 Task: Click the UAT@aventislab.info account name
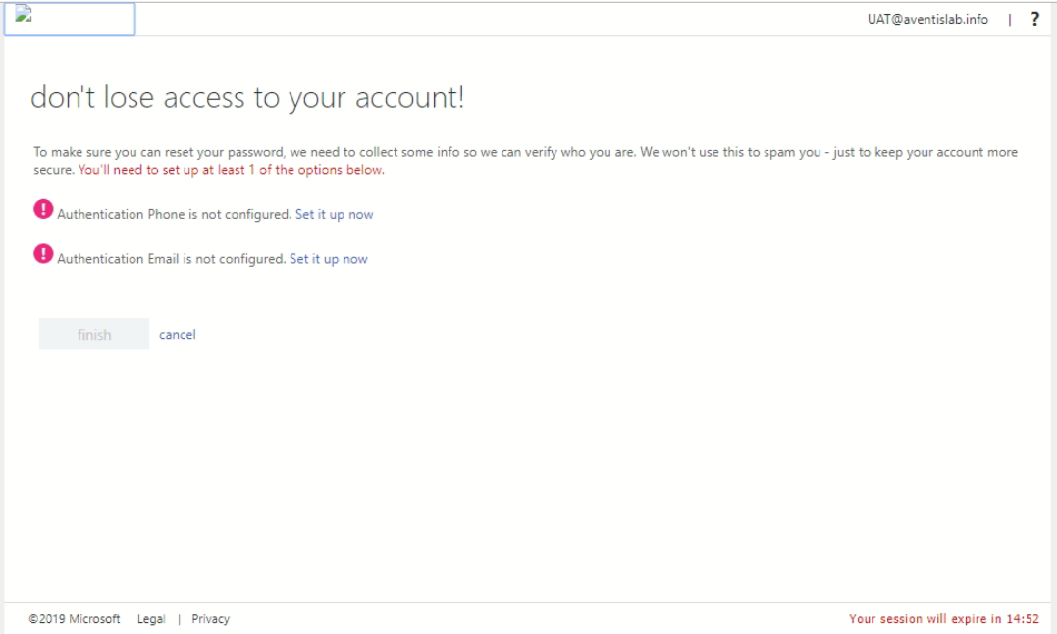[x=926, y=19]
